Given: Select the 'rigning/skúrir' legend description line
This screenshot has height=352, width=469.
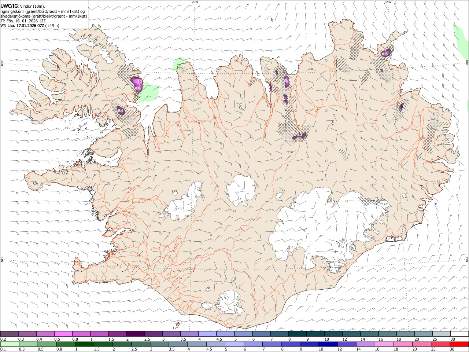Looking at the screenshot, I should coord(43,11).
